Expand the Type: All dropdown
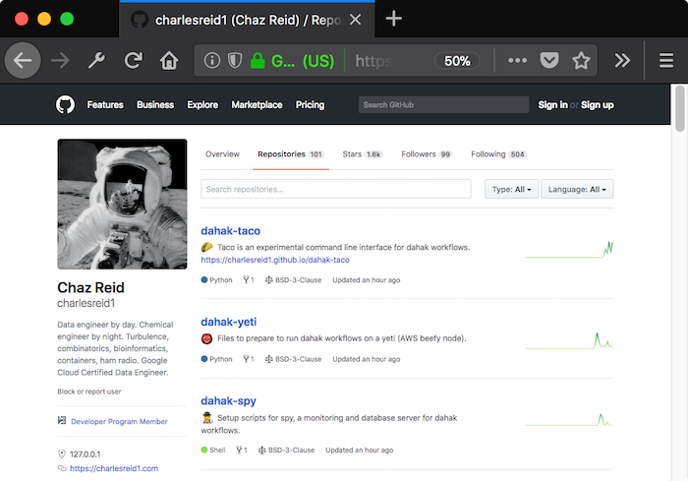Viewport: 688px width, 481px height. pos(512,189)
